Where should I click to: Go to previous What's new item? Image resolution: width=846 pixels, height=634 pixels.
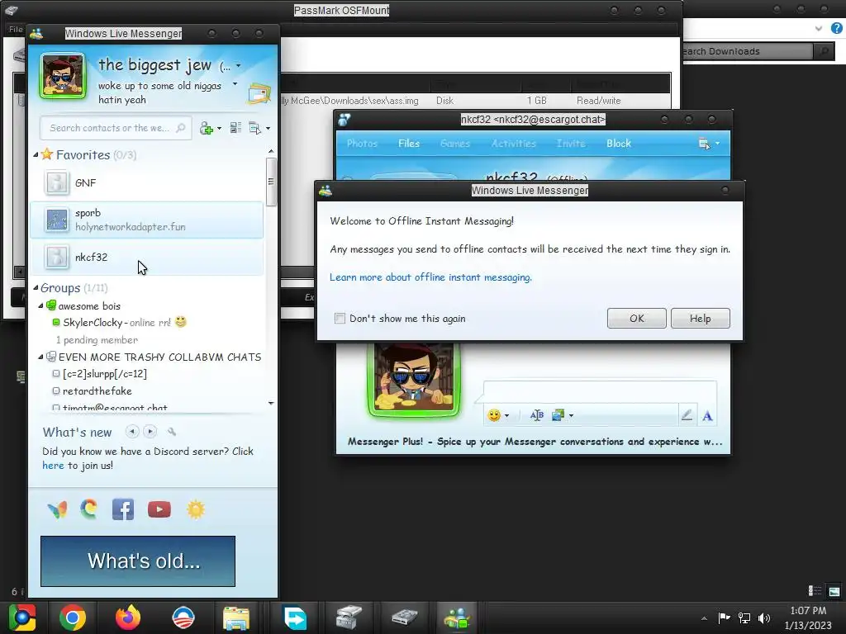pos(132,431)
